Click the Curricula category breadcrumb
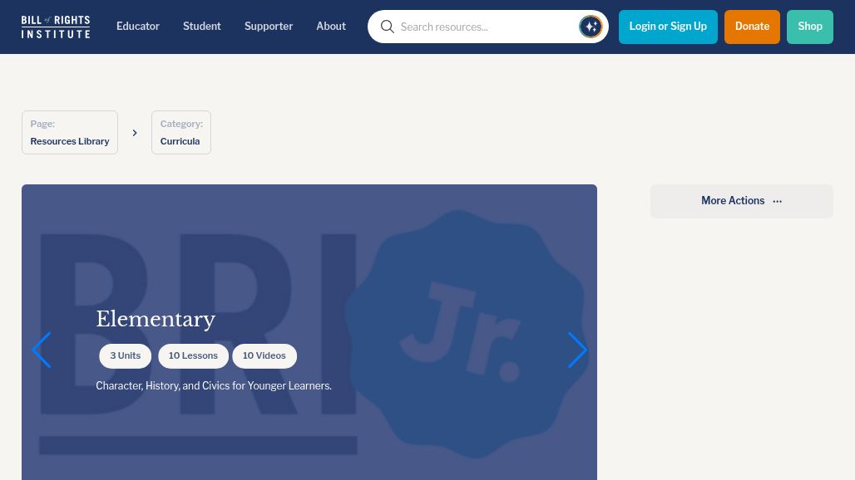This screenshot has height=480, width=855. pyautogui.click(x=180, y=133)
